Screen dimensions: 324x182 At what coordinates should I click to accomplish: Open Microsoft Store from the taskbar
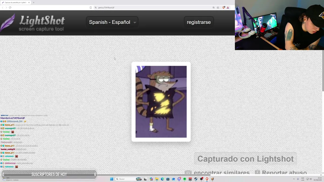coord(168,179)
